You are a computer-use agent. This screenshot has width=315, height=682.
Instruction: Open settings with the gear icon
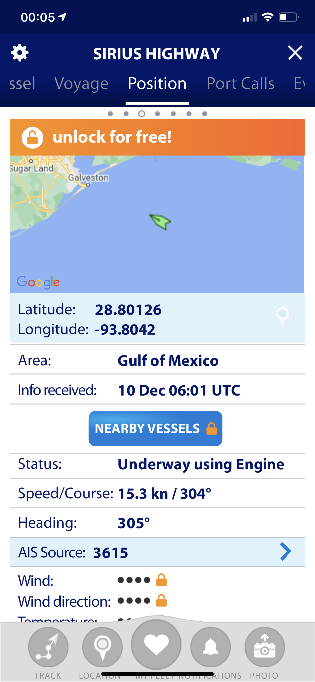pyautogui.click(x=20, y=53)
